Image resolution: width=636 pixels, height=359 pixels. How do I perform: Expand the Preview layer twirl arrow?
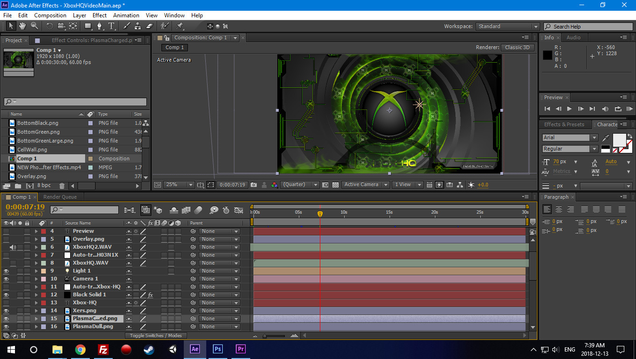point(36,231)
